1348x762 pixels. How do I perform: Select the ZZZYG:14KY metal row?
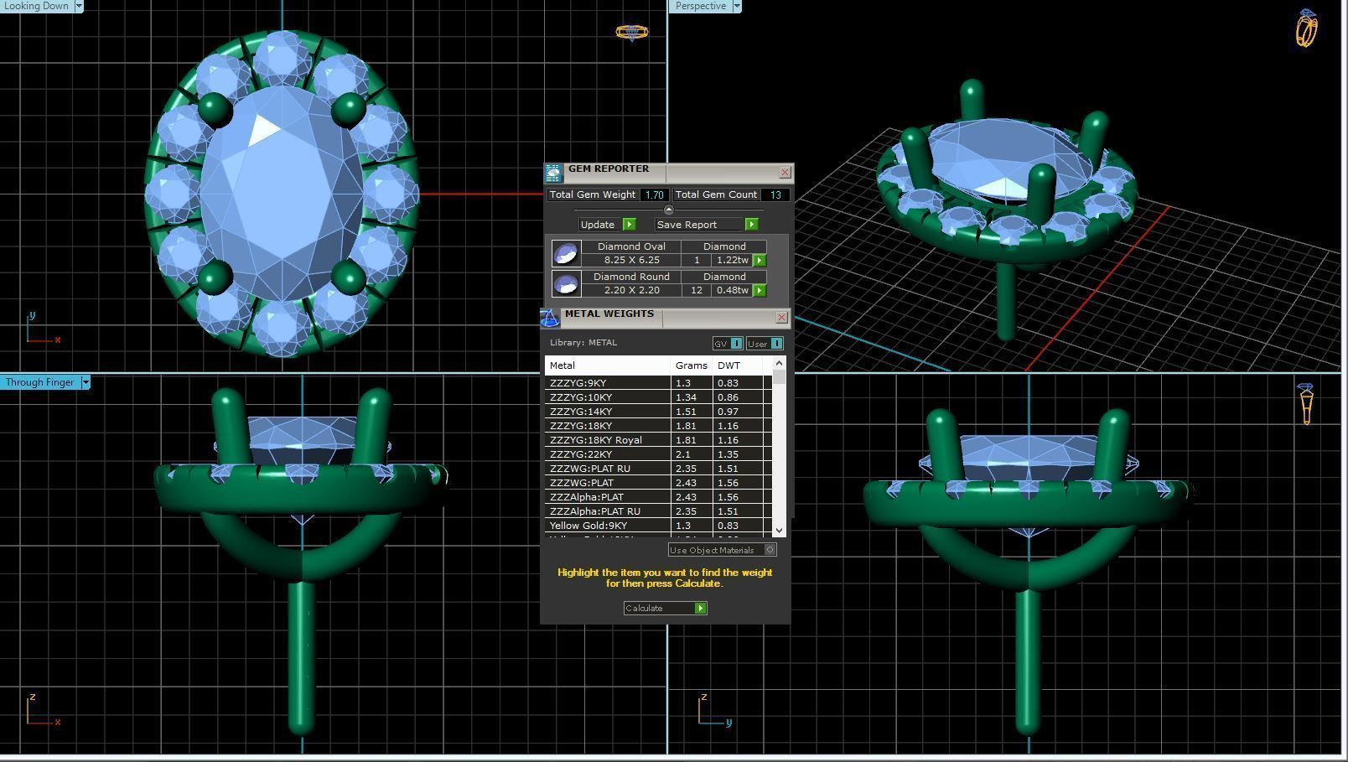point(658,412)
